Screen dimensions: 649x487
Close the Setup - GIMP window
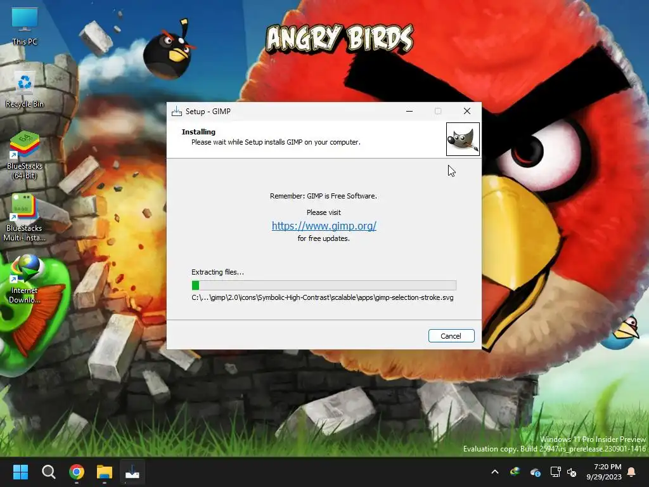coord(467,111)
